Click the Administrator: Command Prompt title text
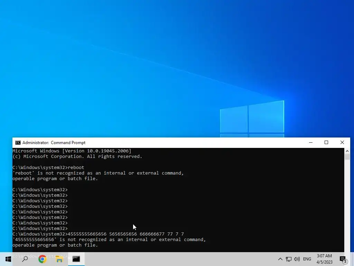Screen dimensions: 354x266 [54, 143]
